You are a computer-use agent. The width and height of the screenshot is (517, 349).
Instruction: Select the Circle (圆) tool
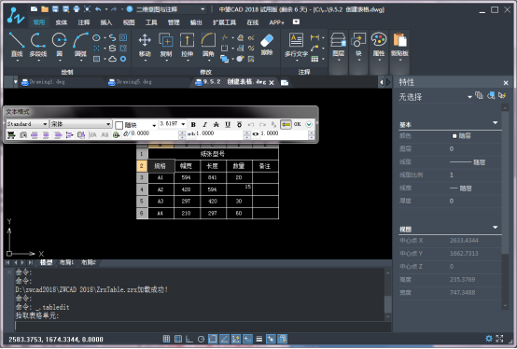click(x=60, y=45)
